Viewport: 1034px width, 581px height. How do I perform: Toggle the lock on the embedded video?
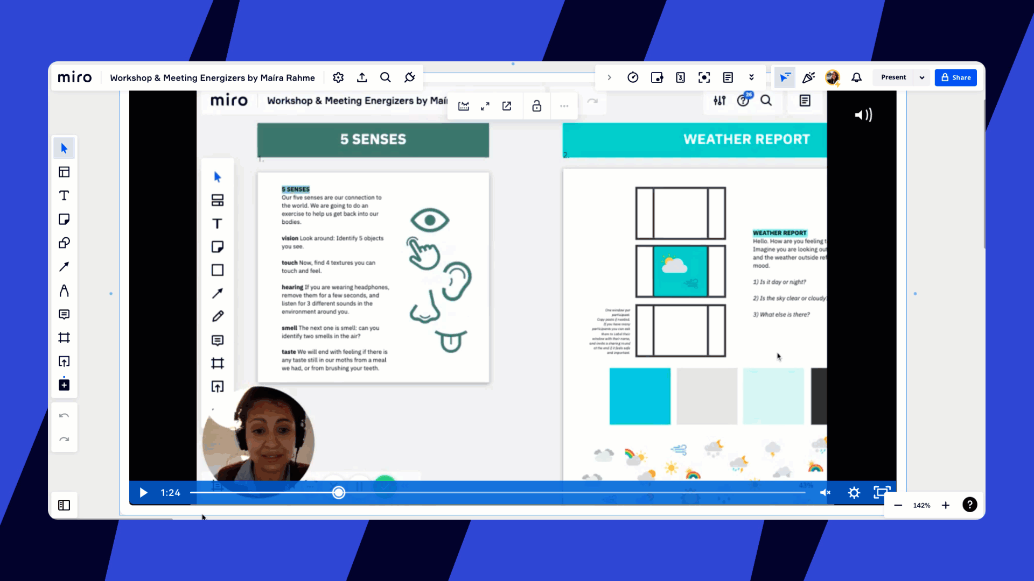[536, 106]
